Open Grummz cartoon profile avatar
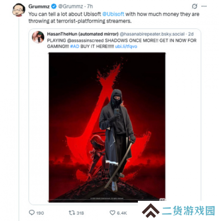Viewport: 219px width, 221px height. [19, 10]
